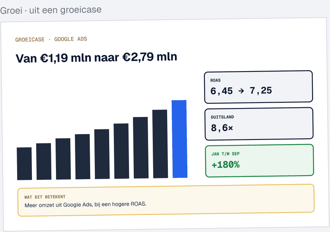Click the title 'Van €1,19 mln naar €2,79 mln'
Screen dimensions: 330x232
(x=96, y=58)
